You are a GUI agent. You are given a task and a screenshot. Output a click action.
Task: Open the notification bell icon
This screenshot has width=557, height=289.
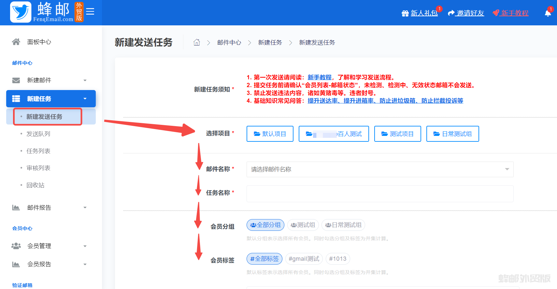click(548, 13)
